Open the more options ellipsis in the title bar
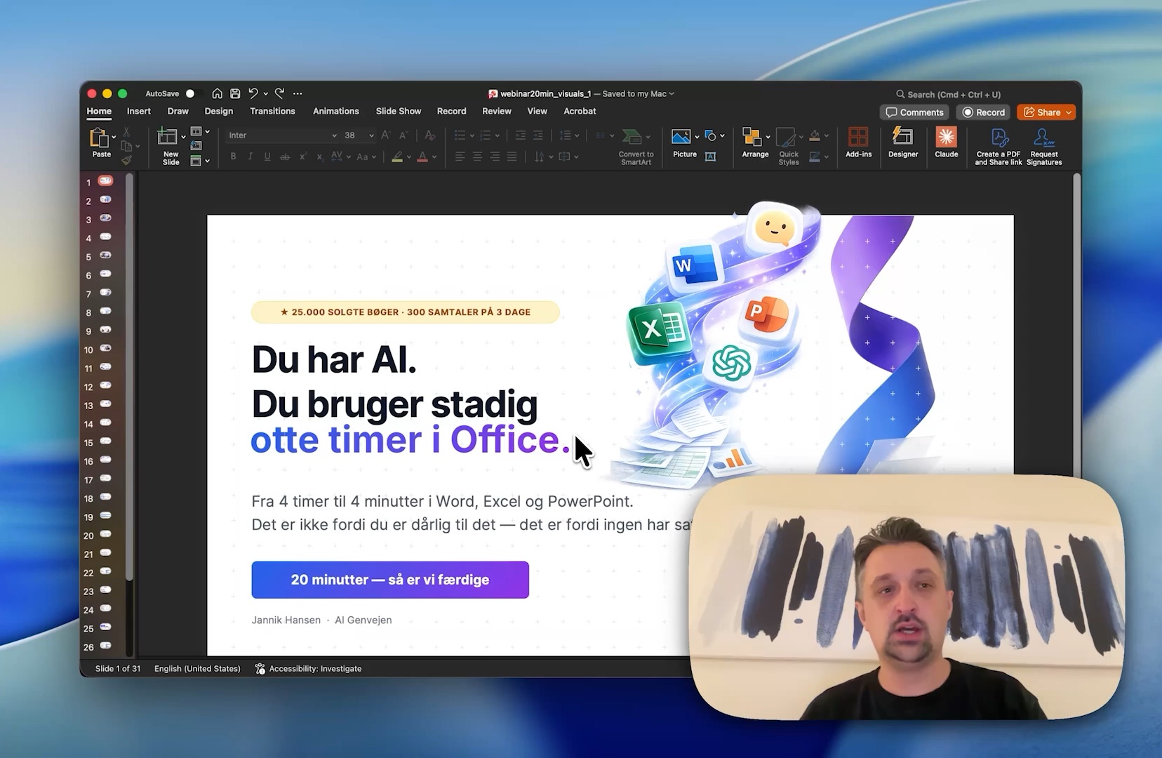The height and width of the screenshot is (758, 1162). click(298, 93)
